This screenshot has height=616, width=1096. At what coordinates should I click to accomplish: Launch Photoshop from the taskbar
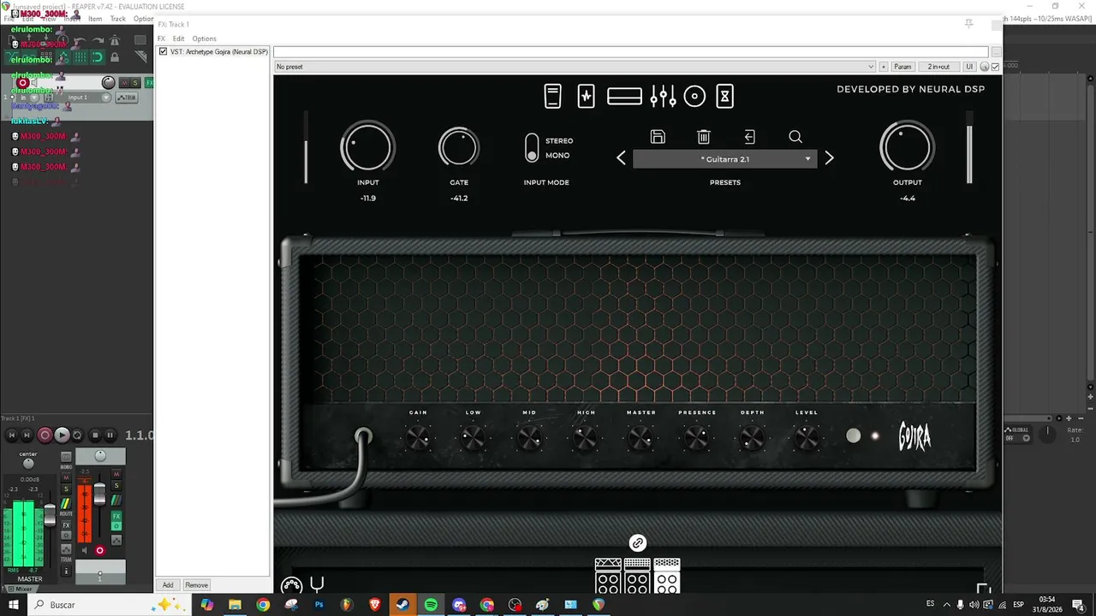tap(319, 605)
